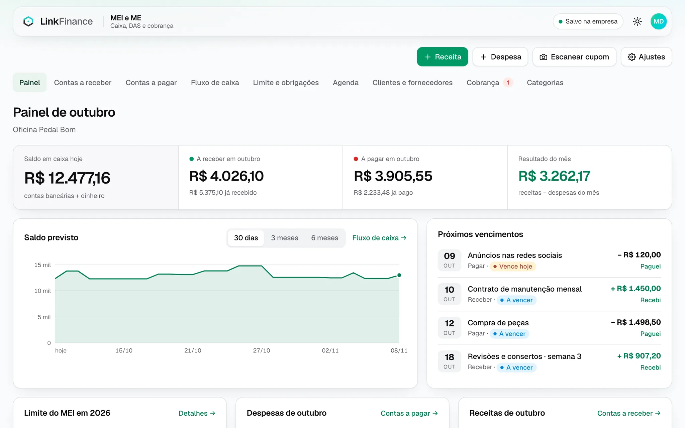Image resolution: width=685 pixels, height=428 pixels.
Task: Open Contrato de manutenção mensal entry
Action: 524,289
